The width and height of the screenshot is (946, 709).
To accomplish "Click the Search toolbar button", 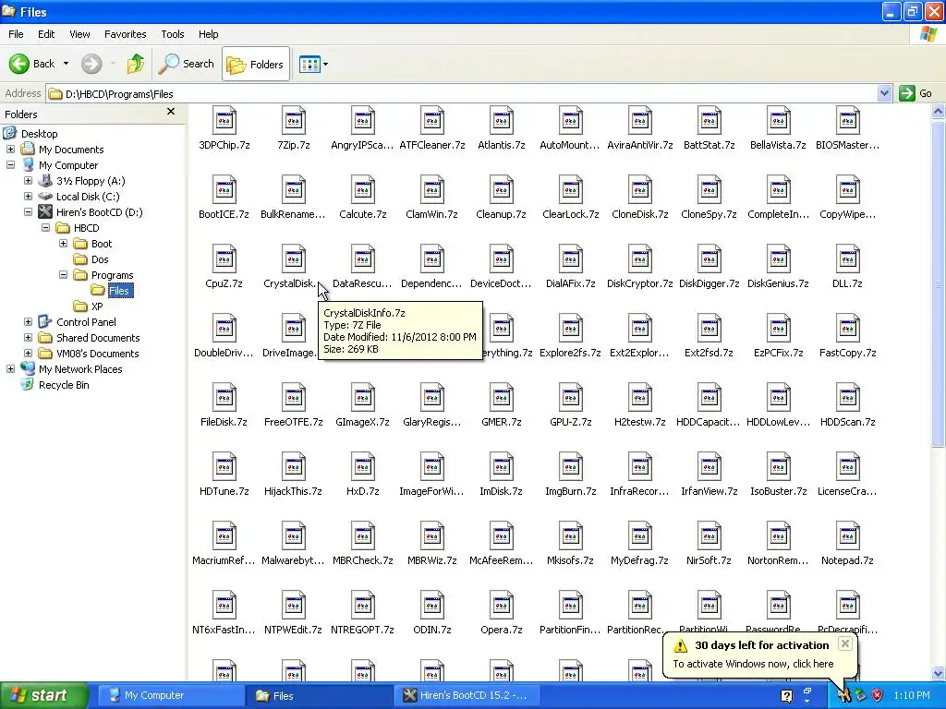I will coord(186,64).
